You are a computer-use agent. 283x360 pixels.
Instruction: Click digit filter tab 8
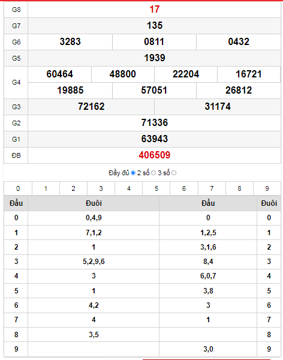[239, 188]
